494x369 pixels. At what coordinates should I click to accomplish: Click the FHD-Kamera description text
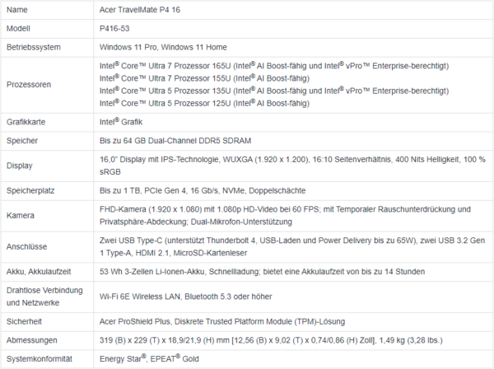285,216
